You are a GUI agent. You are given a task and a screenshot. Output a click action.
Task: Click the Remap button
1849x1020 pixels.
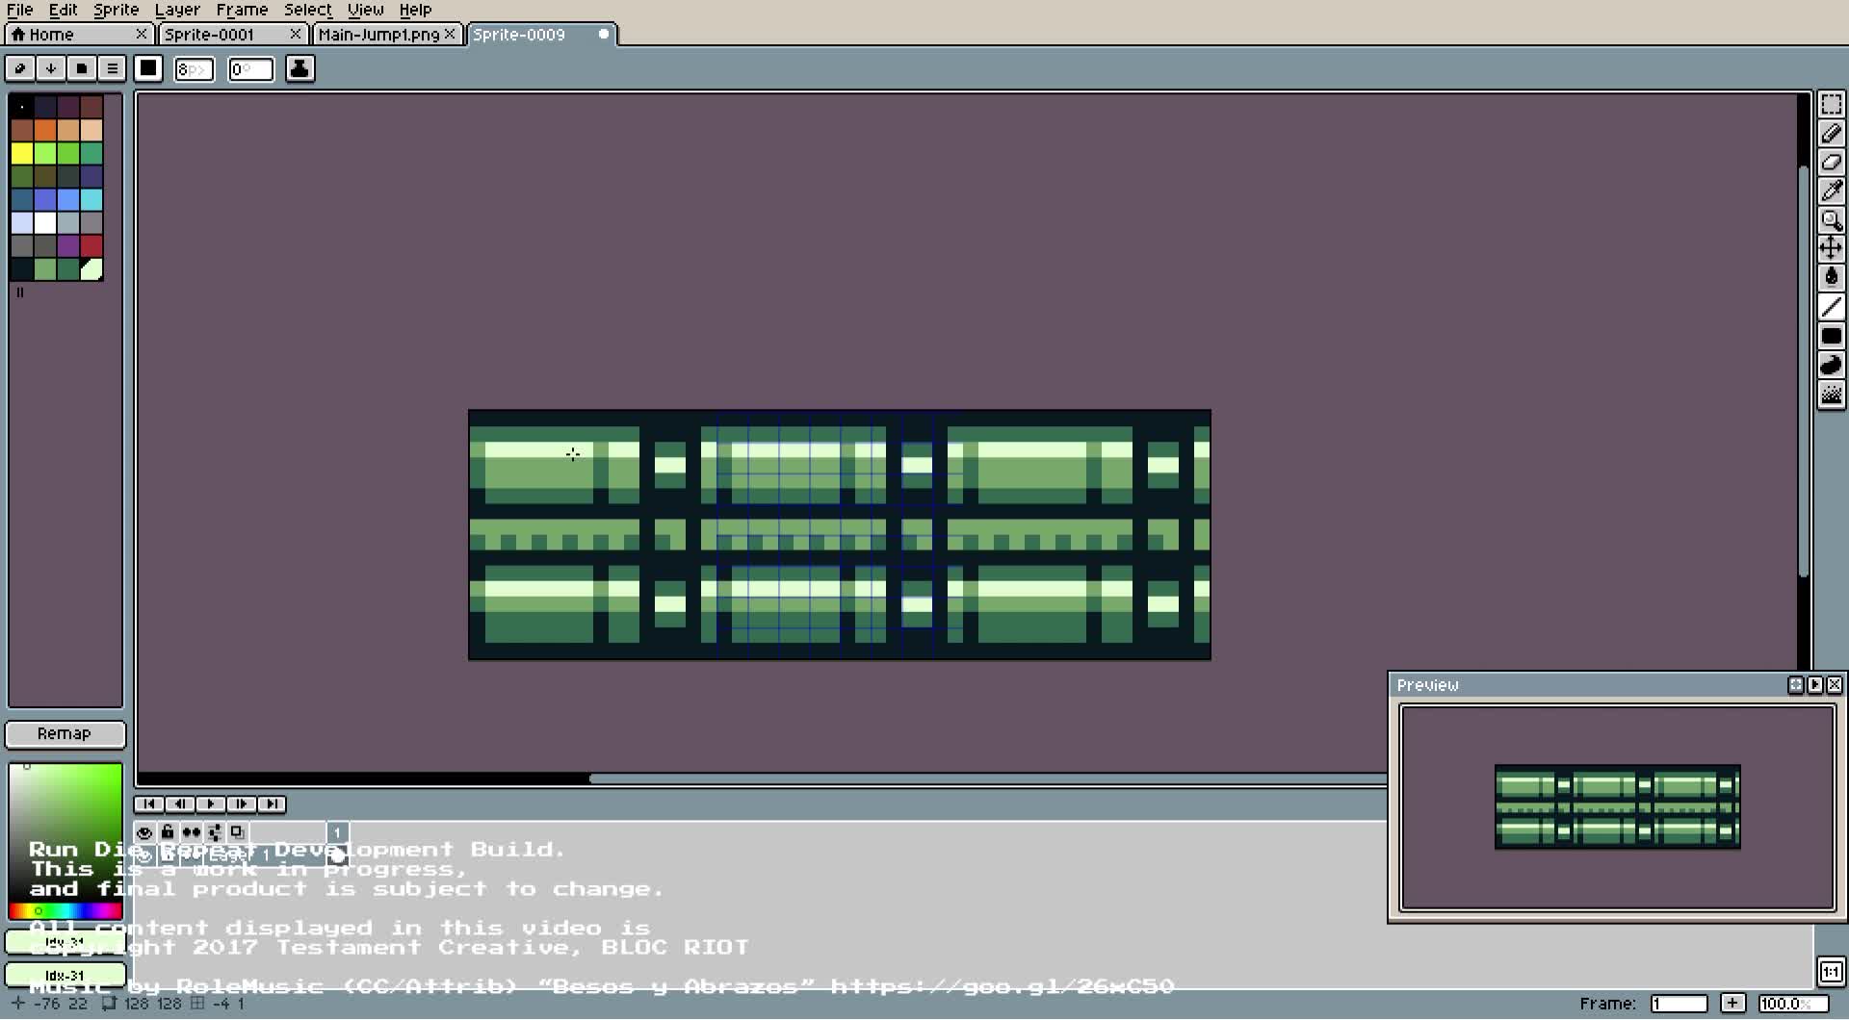[65, 733]
